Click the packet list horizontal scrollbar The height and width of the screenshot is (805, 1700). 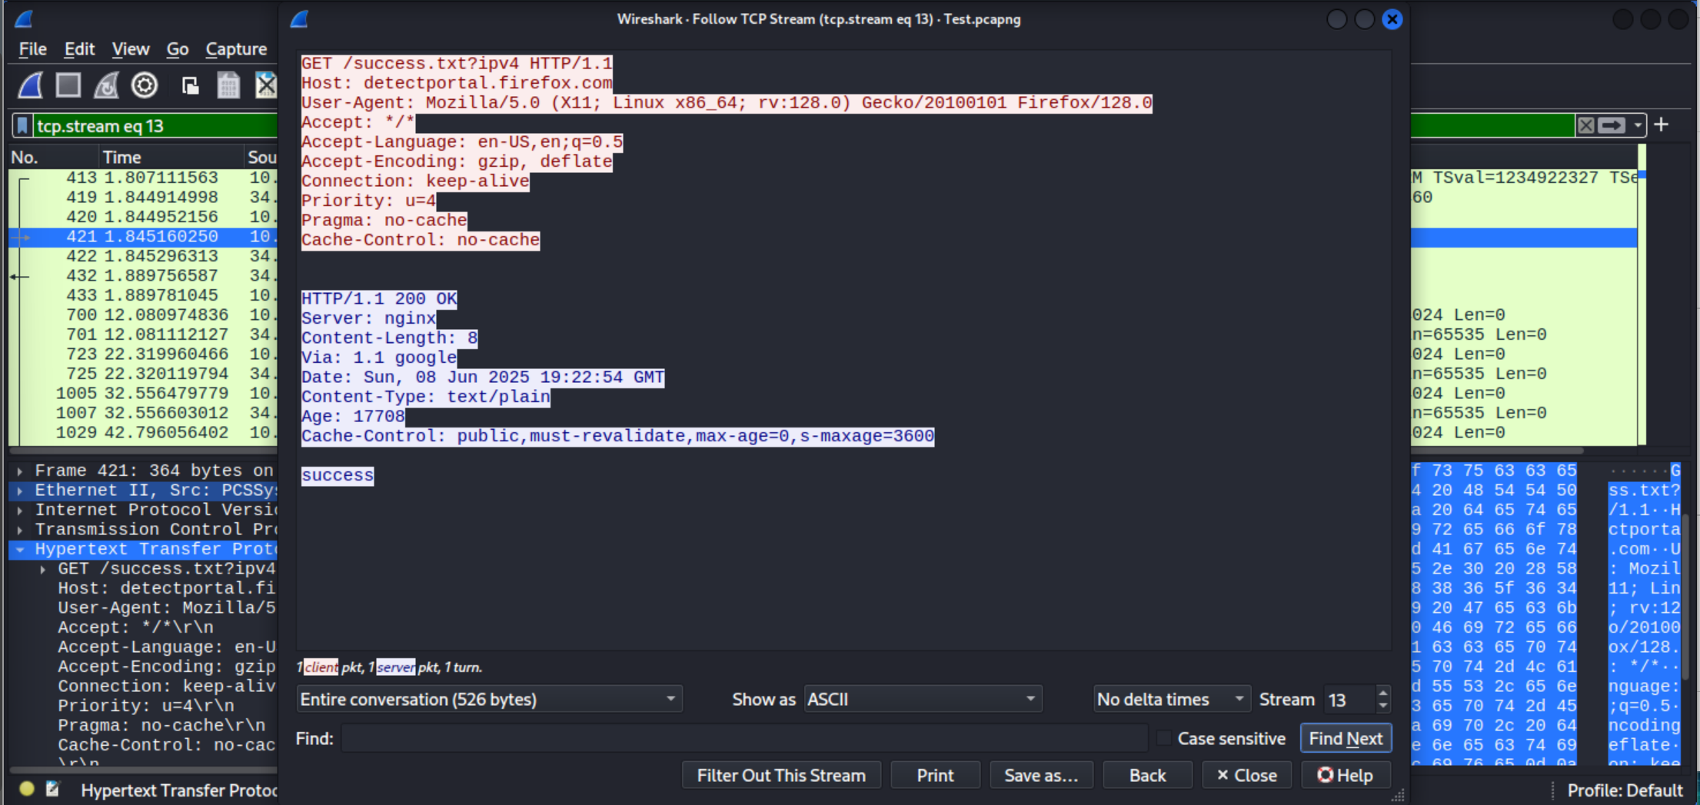click(x=143, y=451)
